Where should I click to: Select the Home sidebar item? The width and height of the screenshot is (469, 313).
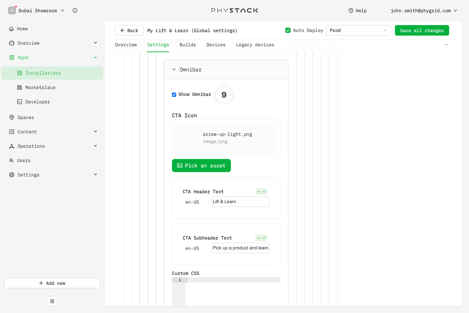[52, 29]
